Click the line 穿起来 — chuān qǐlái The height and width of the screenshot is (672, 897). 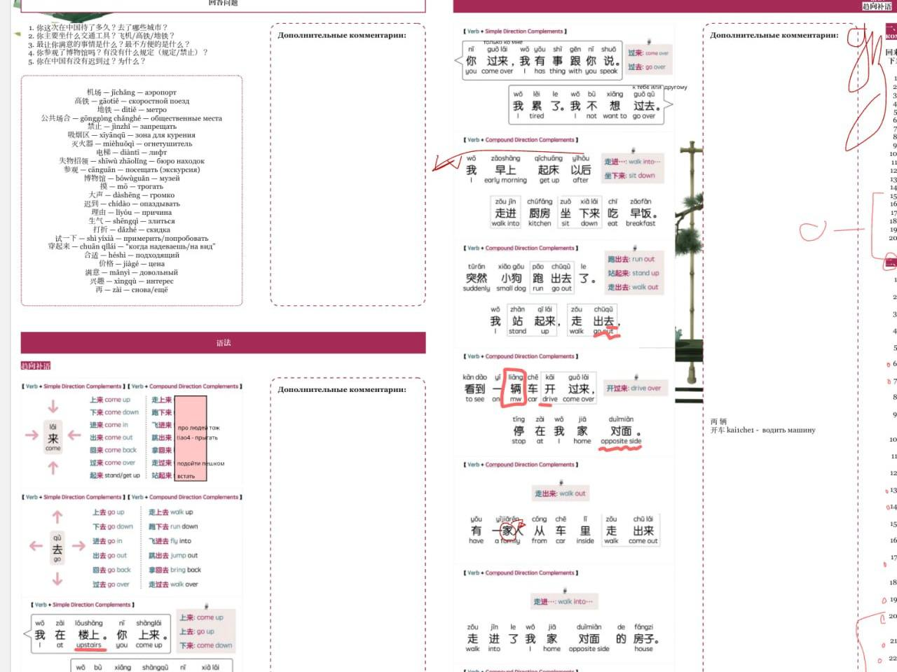[132, 246]
